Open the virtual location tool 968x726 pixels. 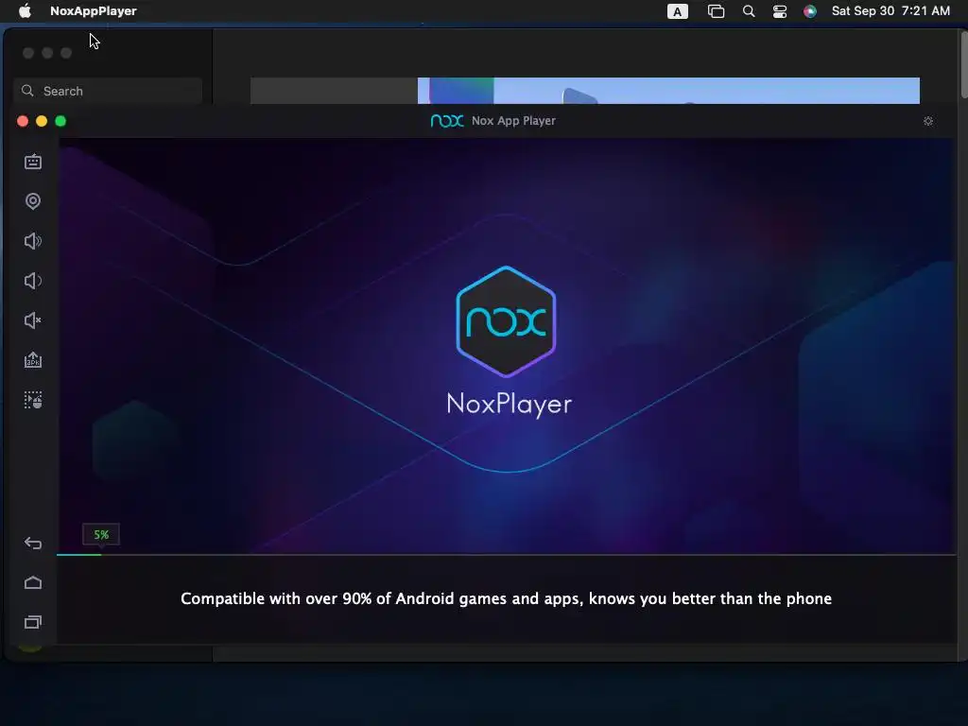pyautogui.click(x=33, y=201)
